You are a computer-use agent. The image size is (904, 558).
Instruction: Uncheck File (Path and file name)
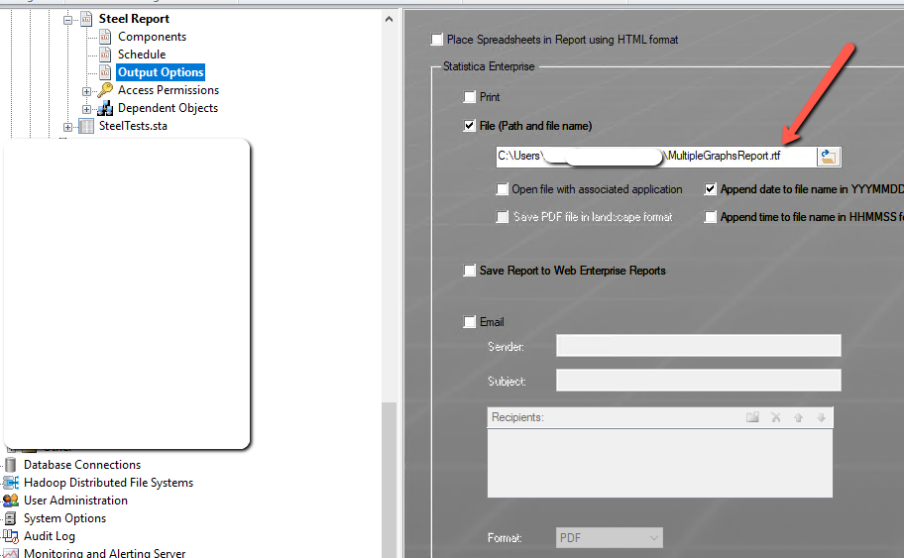point(470,126)
